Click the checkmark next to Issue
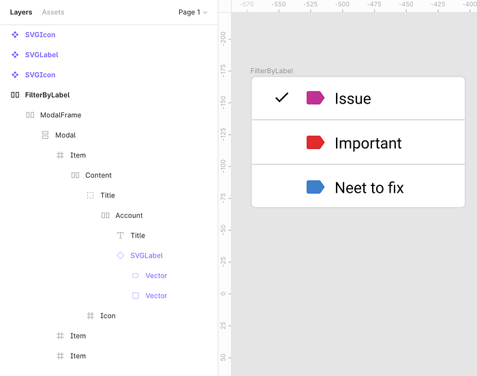Viewport: 477px width, 376px height. pyautogui.click(x=281, y=97)
